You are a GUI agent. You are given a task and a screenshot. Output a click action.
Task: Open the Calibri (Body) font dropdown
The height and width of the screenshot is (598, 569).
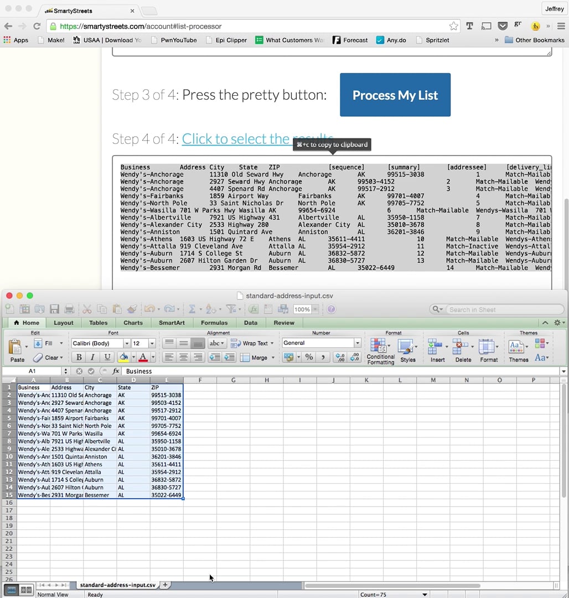[127, 343]
